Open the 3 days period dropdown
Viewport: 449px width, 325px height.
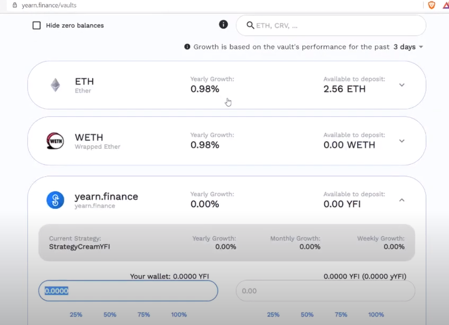[408, 47]
